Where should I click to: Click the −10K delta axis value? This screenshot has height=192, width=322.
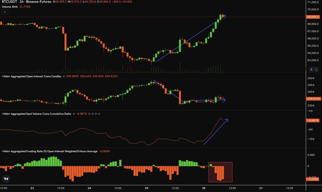(311, 139)
